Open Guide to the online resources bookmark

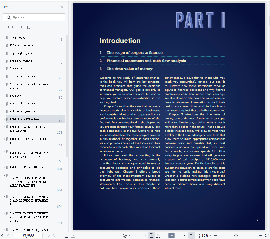(x=29, y=86)
